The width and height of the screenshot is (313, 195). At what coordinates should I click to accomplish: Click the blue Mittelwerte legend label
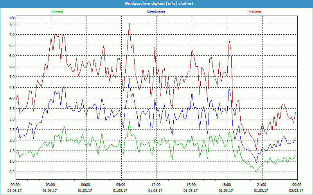(156, 12)
